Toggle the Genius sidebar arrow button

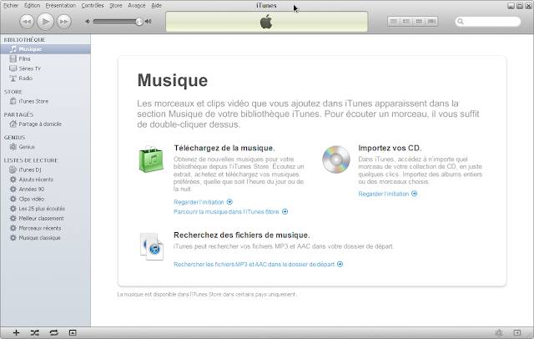517,333
